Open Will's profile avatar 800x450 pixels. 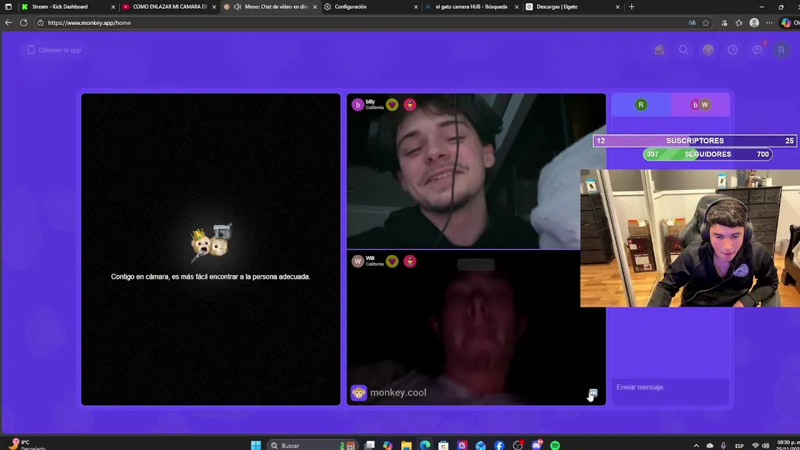point(357,261)
